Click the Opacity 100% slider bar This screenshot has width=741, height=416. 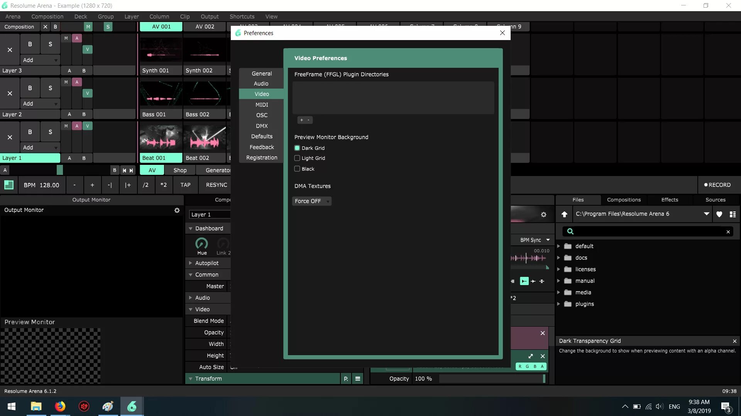(x=492, y=379)
